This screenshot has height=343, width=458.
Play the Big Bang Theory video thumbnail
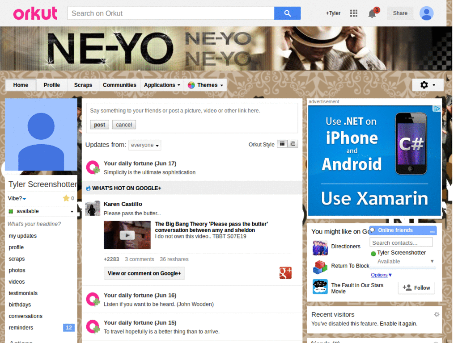pyautogui.click(x=127, y=235)
